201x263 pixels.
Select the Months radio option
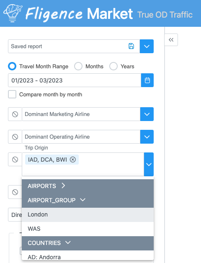[78, 66]
